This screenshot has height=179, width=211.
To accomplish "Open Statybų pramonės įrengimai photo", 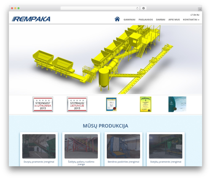I will [x=166, y=146].
